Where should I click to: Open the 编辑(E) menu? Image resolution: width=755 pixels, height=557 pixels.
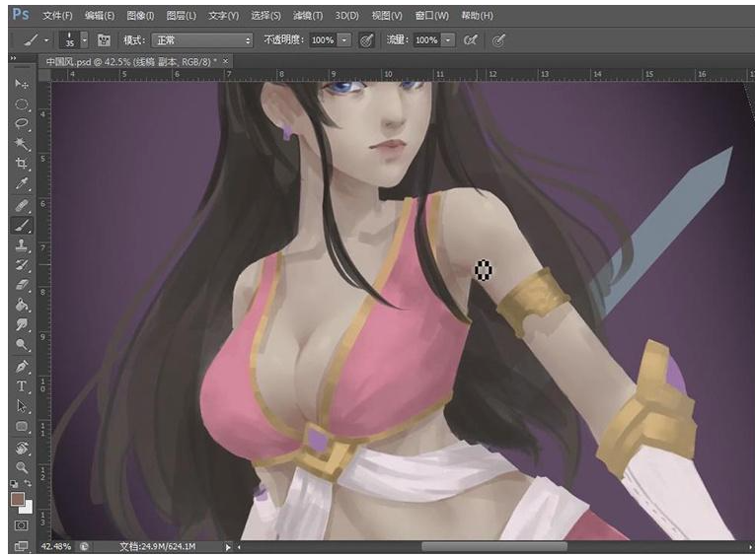click(100, 16)
